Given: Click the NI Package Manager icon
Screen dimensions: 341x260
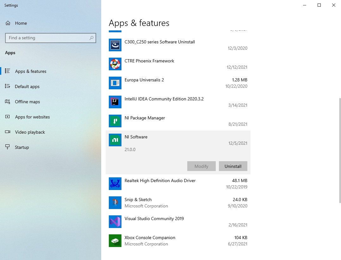Looking at the screenshot, I should 115,121.
